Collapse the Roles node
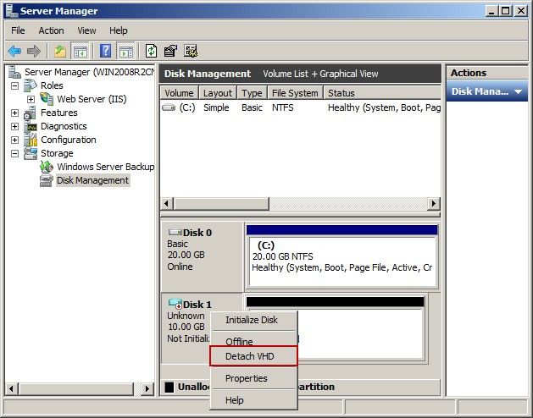 coord(14,85)
